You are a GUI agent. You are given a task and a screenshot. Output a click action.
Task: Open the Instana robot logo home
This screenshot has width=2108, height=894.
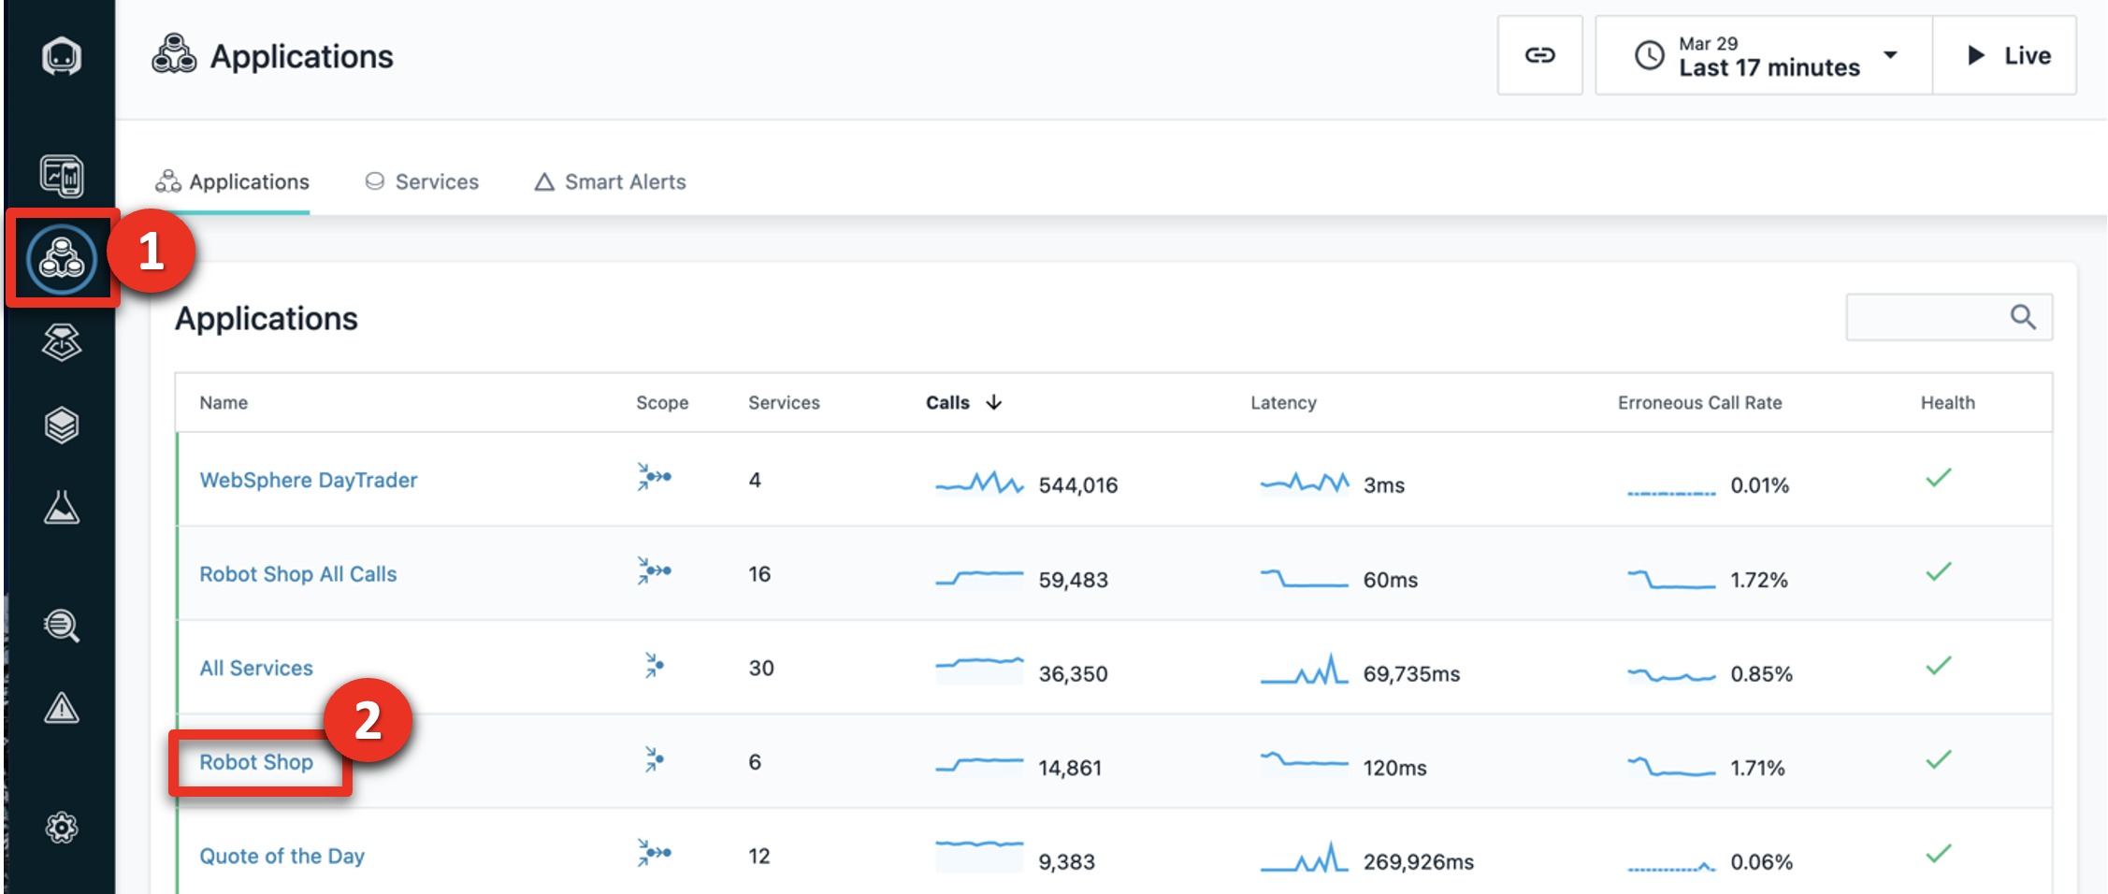pos(62,56)
